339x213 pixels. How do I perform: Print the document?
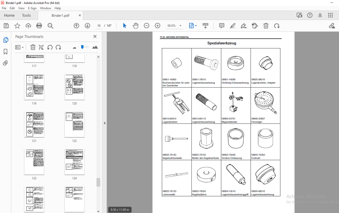[x=39, y=26]
